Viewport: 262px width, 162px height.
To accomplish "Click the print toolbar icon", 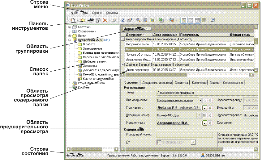I will (114, 20).
